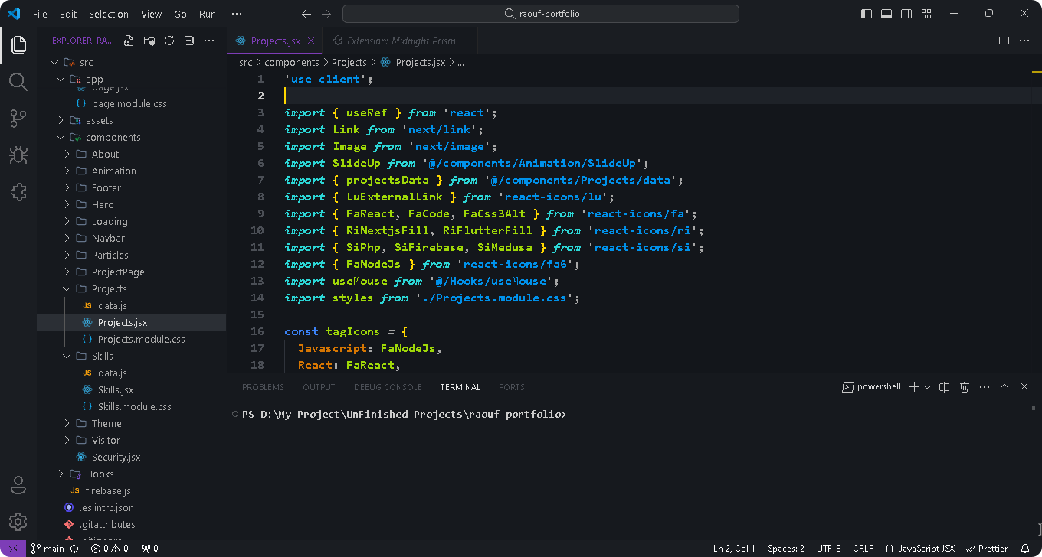Open terminal panel more actions ellipsis
1042x557 pixels.
985,387
